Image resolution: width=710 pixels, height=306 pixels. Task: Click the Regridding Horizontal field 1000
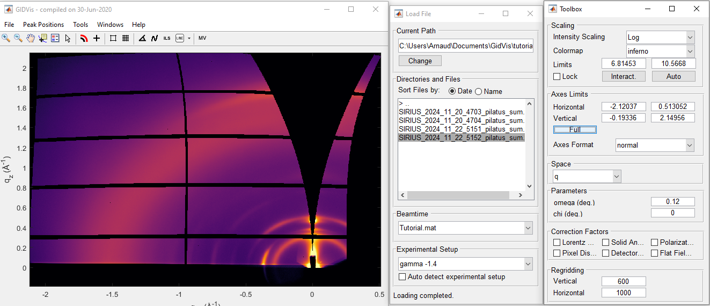click(624, 293)
